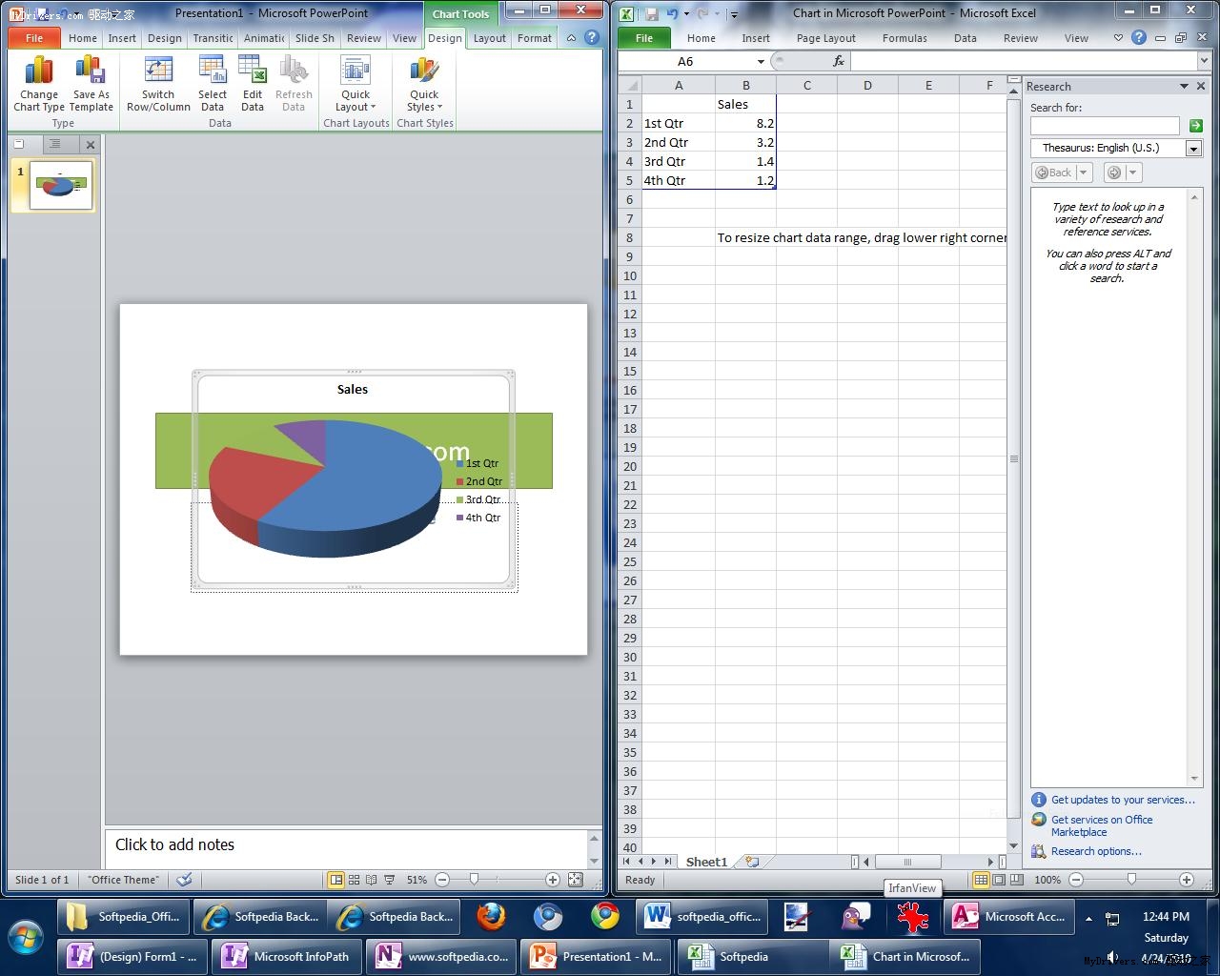
Task: Go to first sheet with tab navigation arrow
Action: pos(627,862)
